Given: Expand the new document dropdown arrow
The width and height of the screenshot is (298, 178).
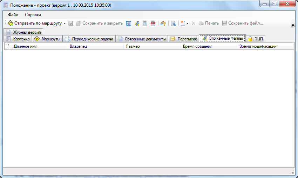Looking at the screenshot, I should [x=188, y=23].
